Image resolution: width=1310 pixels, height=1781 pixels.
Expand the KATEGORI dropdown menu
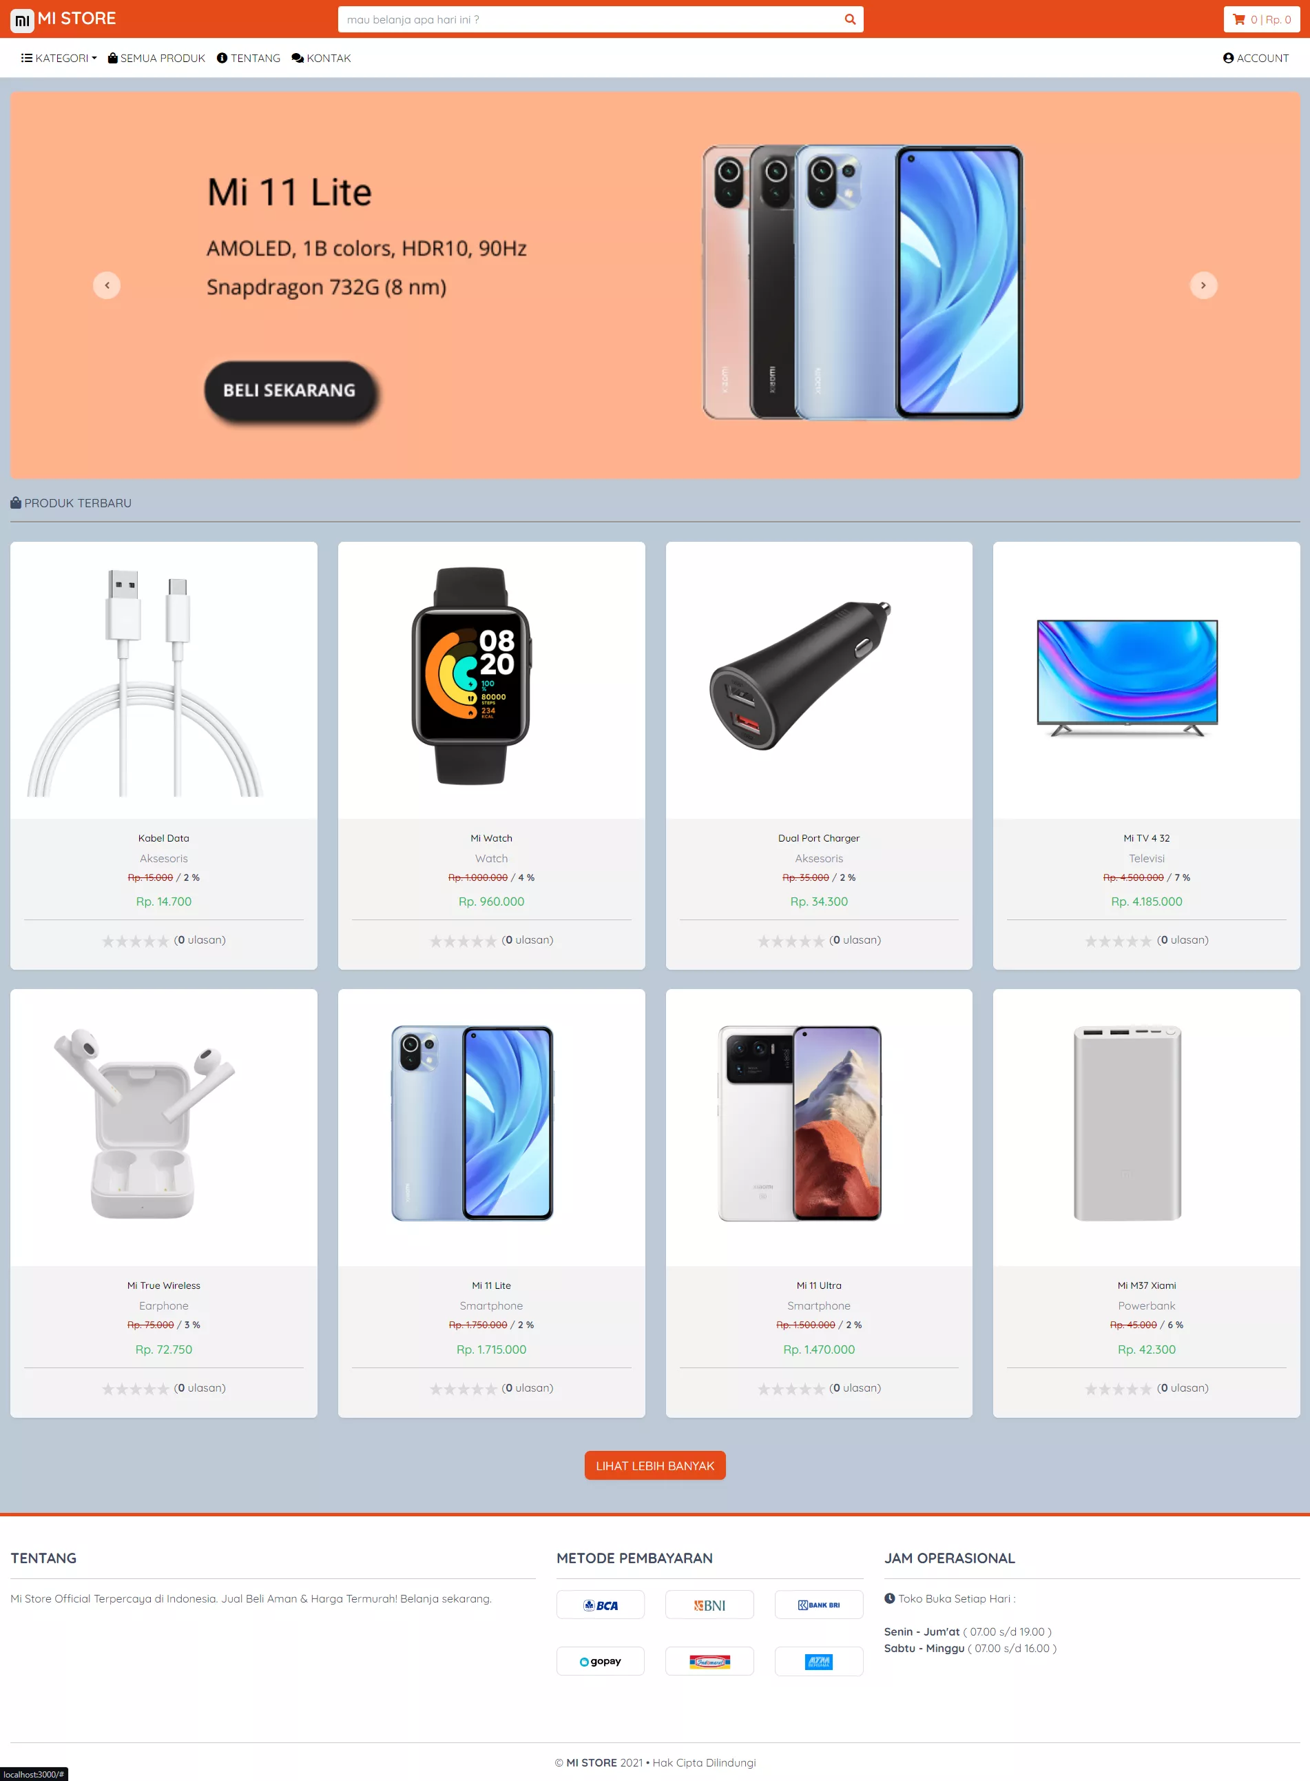tap(59, 58)
